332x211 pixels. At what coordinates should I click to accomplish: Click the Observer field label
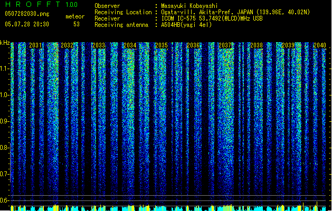pos(107,6)
